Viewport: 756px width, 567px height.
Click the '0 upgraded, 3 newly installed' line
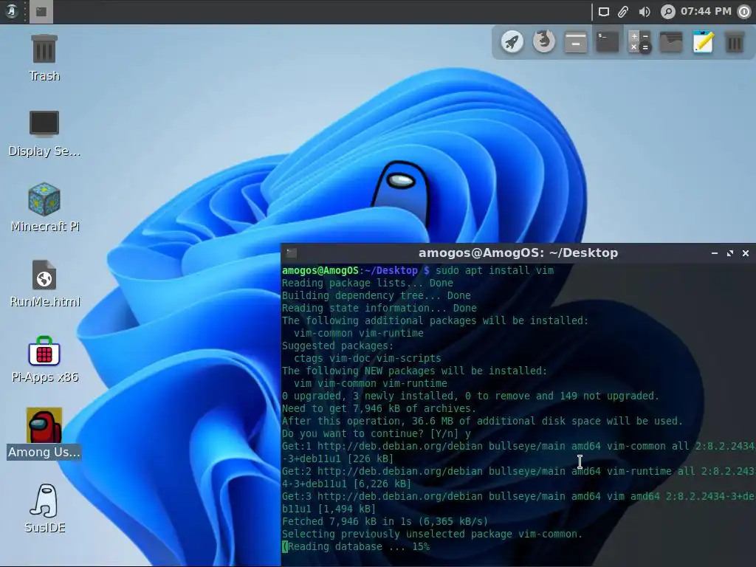coord(470,396)
